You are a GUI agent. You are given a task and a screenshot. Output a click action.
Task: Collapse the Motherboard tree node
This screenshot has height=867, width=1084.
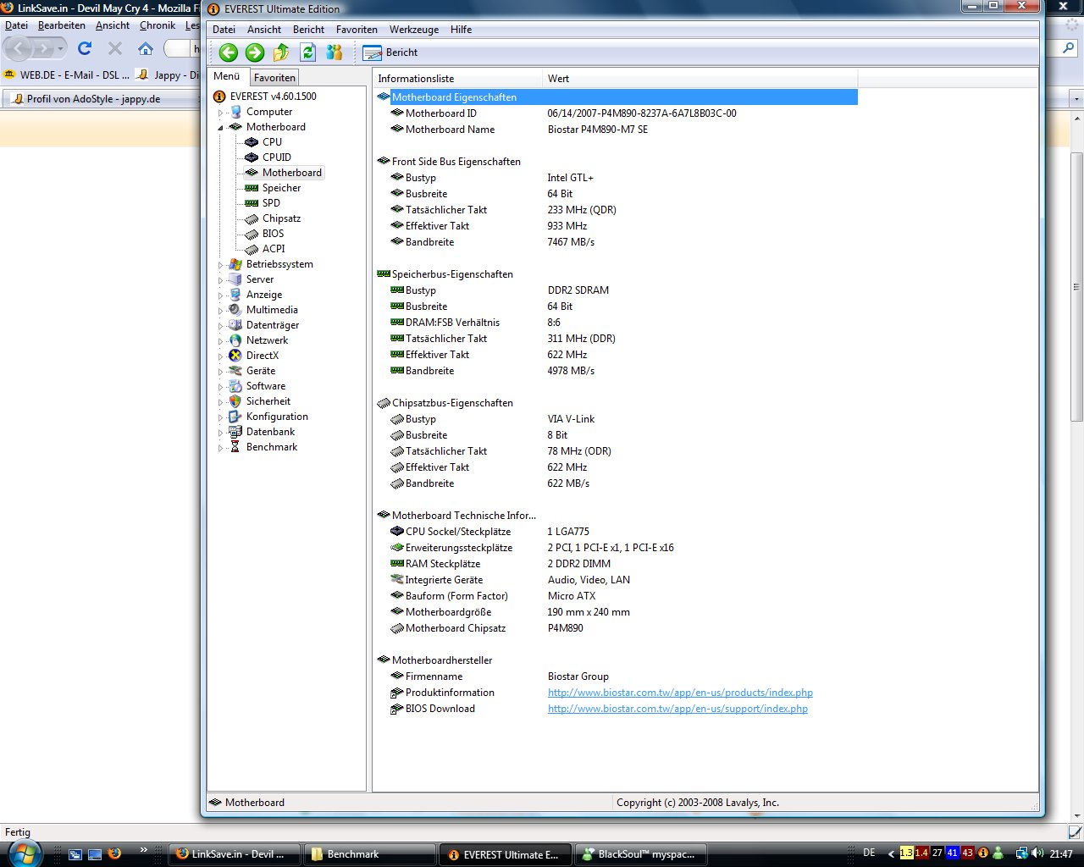[221, 127]
